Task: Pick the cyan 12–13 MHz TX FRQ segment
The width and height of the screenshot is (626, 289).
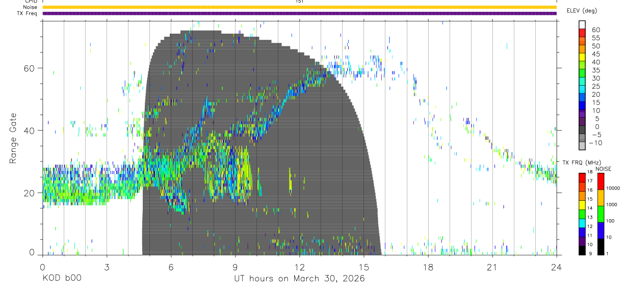Action: coord(582,223)
